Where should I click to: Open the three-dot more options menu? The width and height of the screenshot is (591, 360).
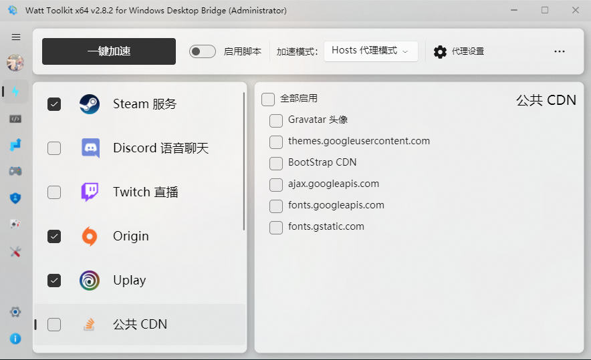[560, 51]
